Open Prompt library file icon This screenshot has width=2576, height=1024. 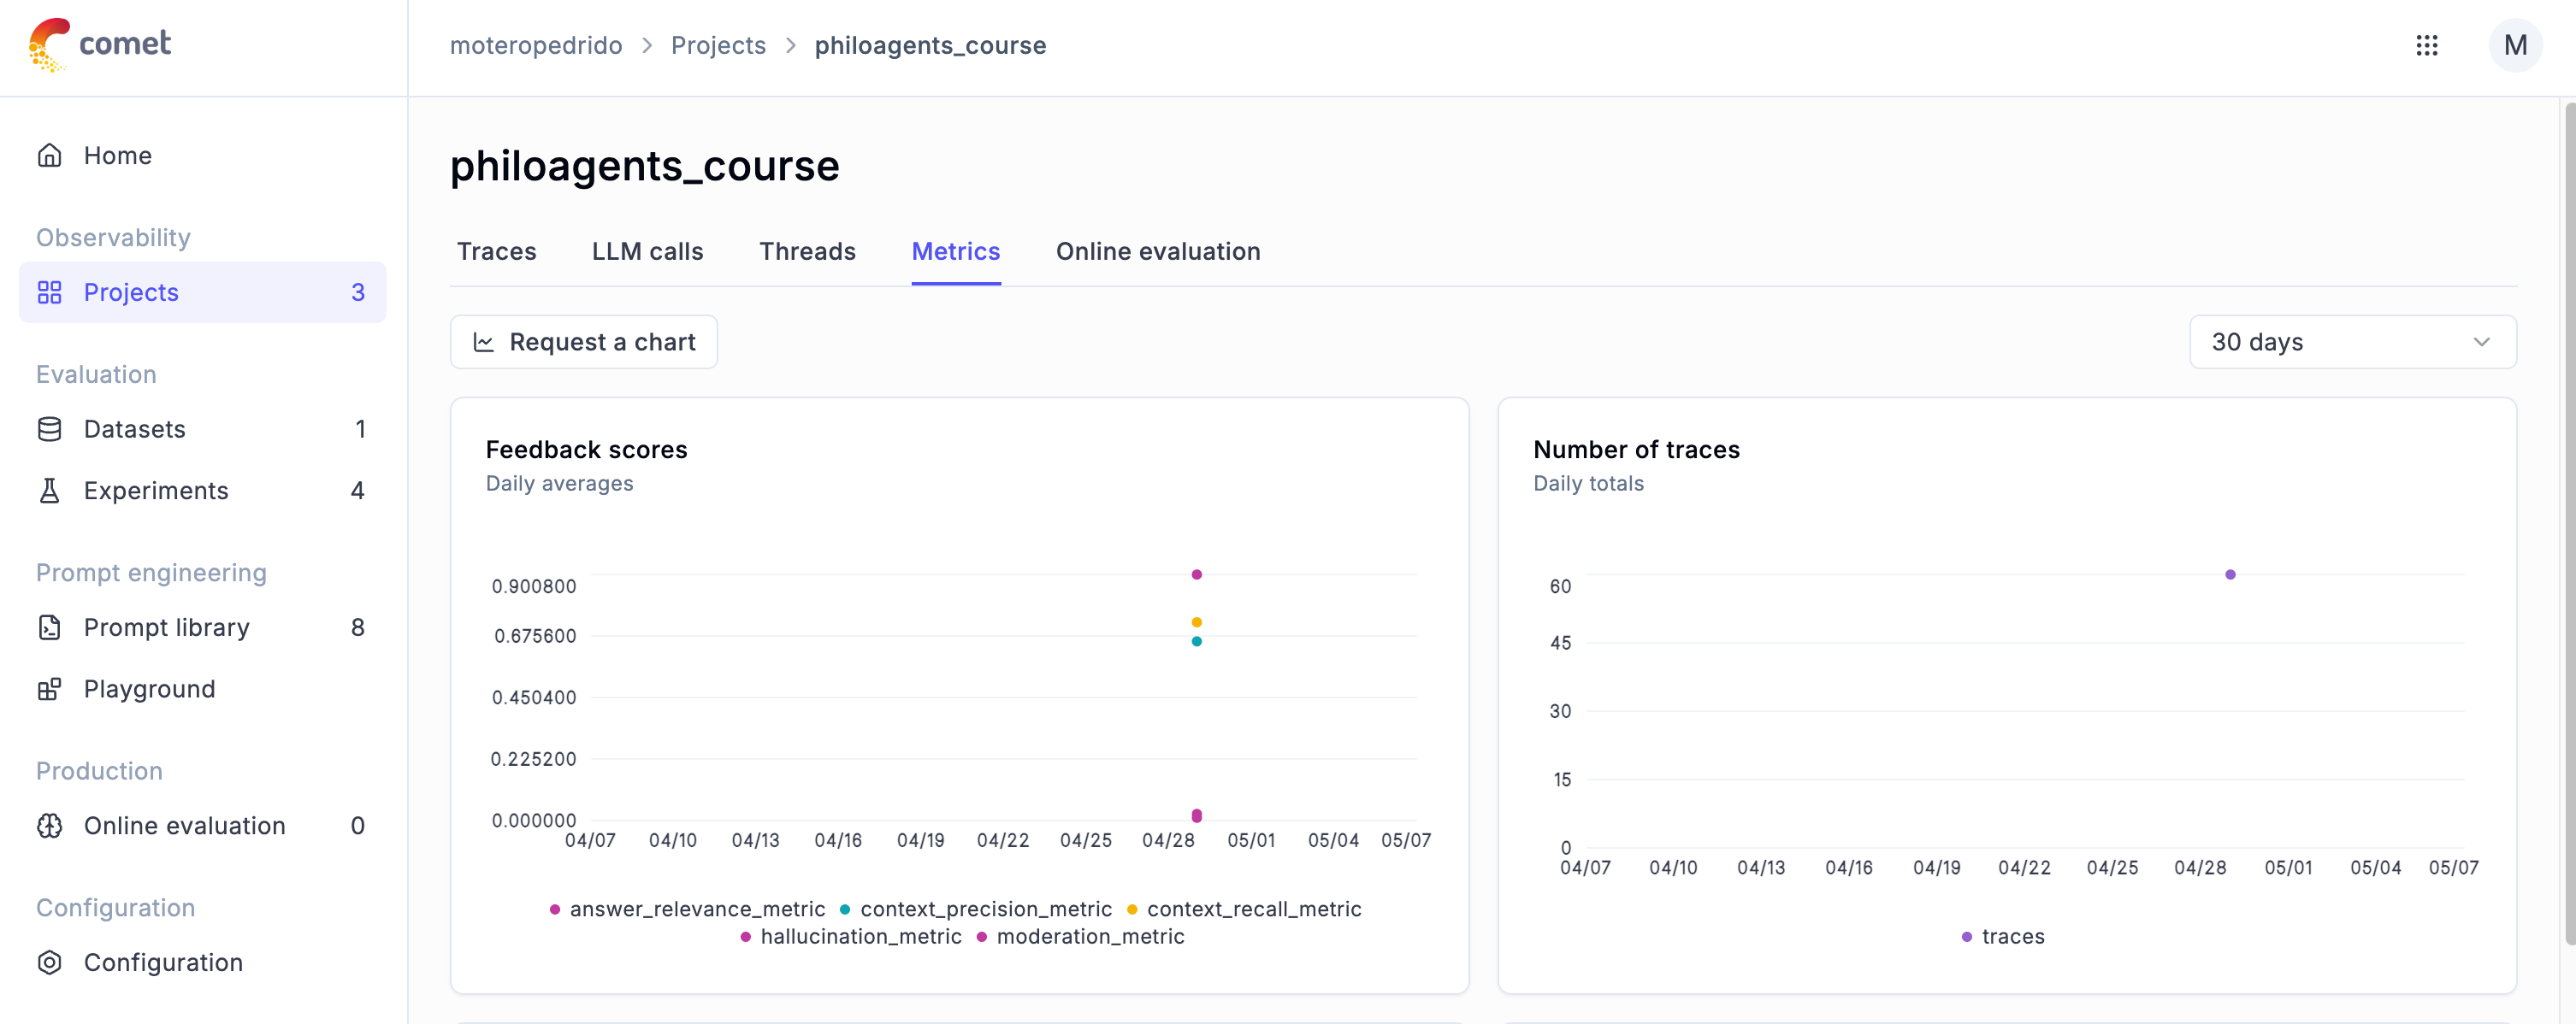coord(49,627)
